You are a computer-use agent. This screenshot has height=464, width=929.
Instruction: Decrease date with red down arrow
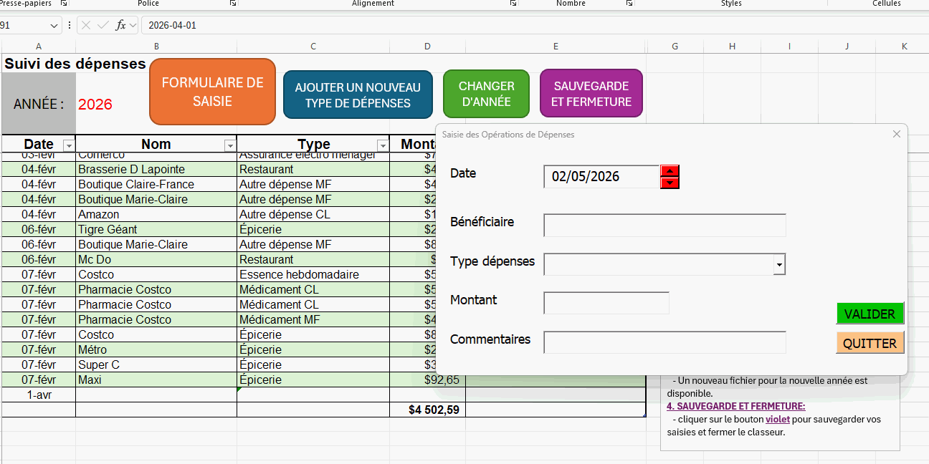[670, 183]
